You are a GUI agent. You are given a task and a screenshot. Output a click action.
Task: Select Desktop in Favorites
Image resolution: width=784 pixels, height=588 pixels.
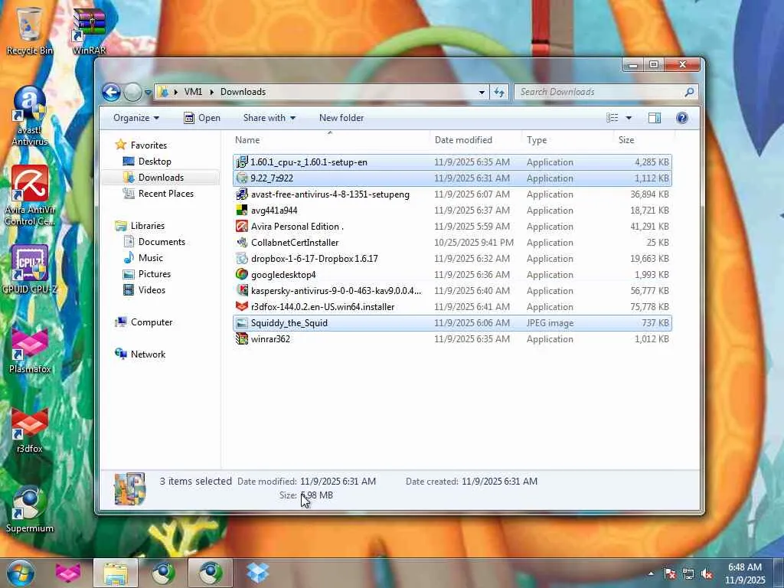tap(155, 162)
